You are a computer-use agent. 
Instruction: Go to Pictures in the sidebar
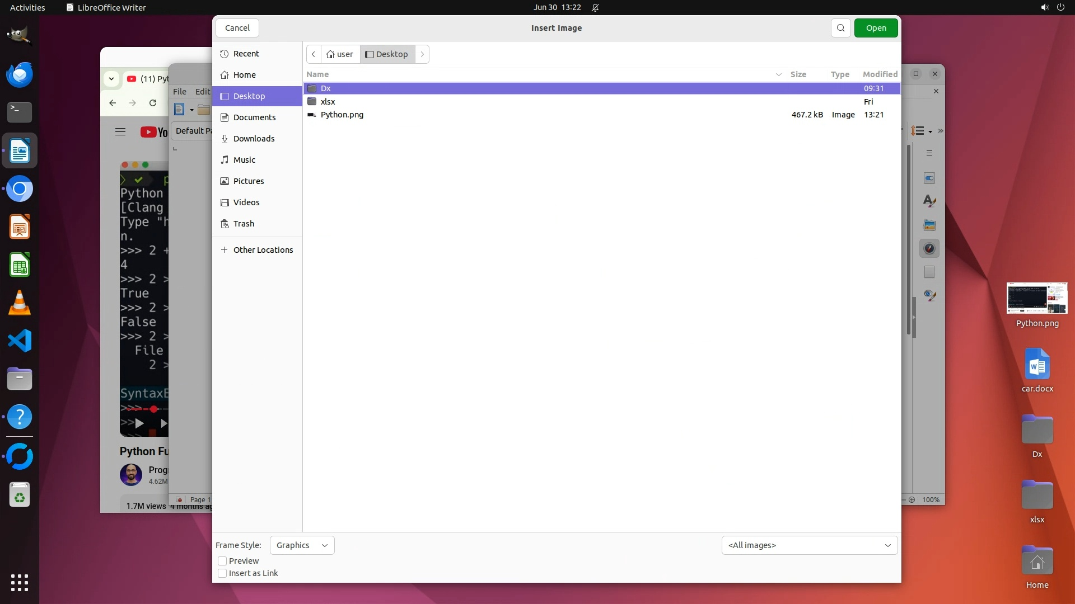coord(249,181)
